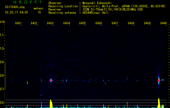Viewport: 170px width, 108px height.
Task: Click the 'Receiving antenna' field label
Action: (62, 13)
